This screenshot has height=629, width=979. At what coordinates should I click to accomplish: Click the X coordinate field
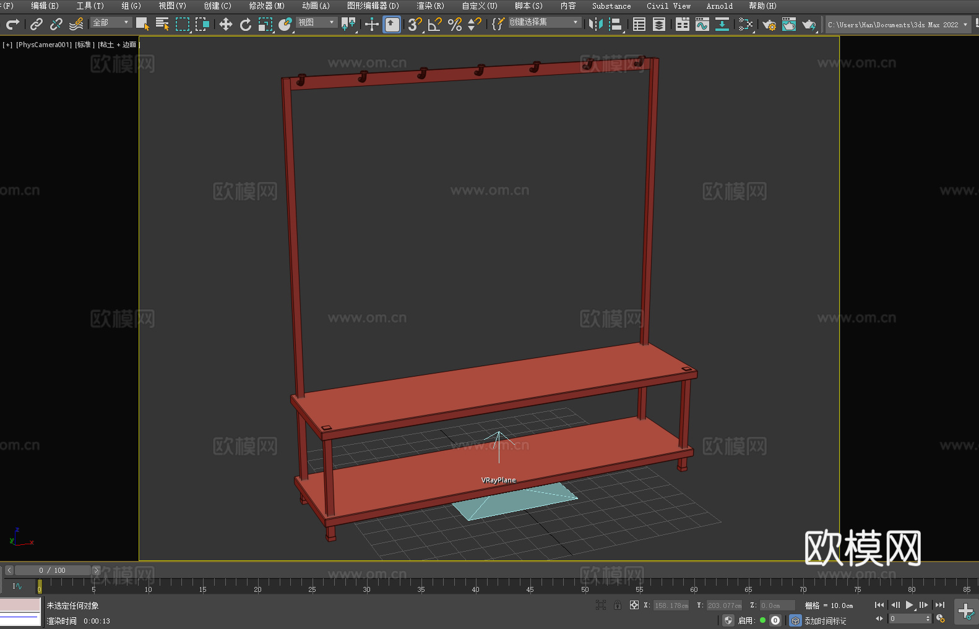[x=671, y=605]
